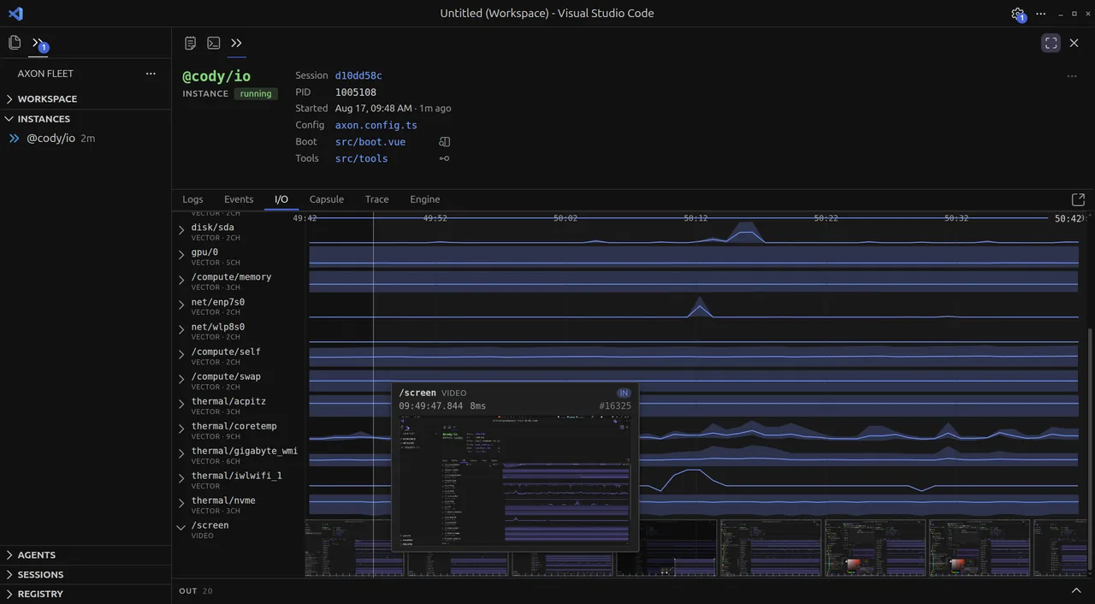This screenshot has width=1095, height=604.
Task: Expand the disk/sda channel row
Action: pyautogui.click(x=181, y=230)
